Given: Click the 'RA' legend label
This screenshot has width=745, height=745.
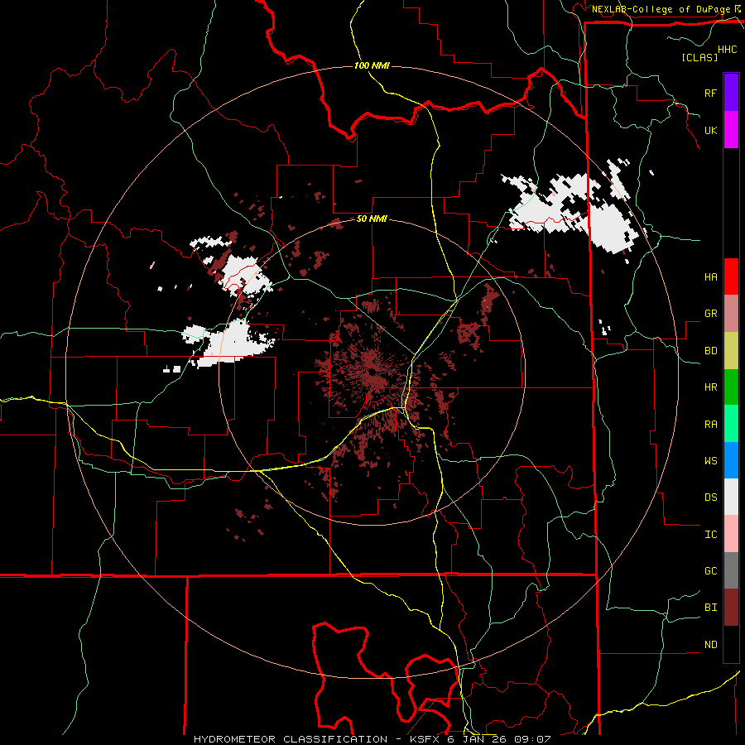Looking at the screenshot, I should click(710, 425).
